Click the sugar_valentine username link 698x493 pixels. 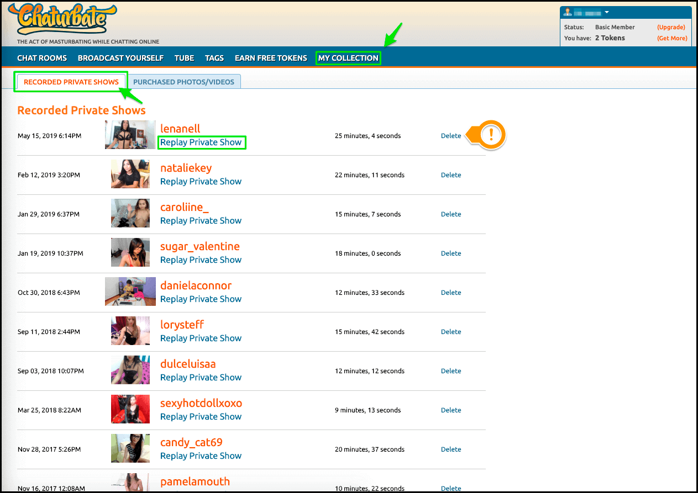coord(200,246)
